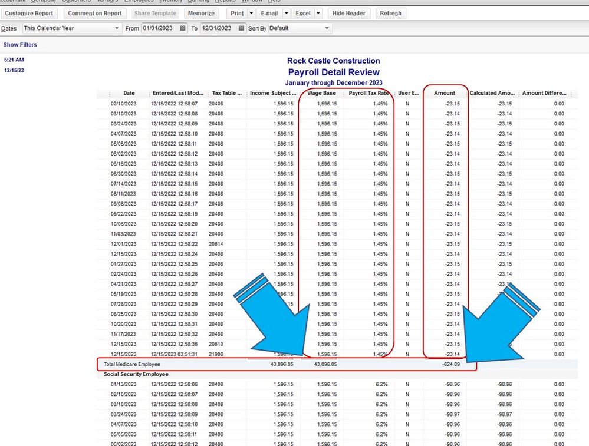The height and width of the screenshot is (446, 589).
Task: Click the Print dropdown arrow
Action: 252,13
